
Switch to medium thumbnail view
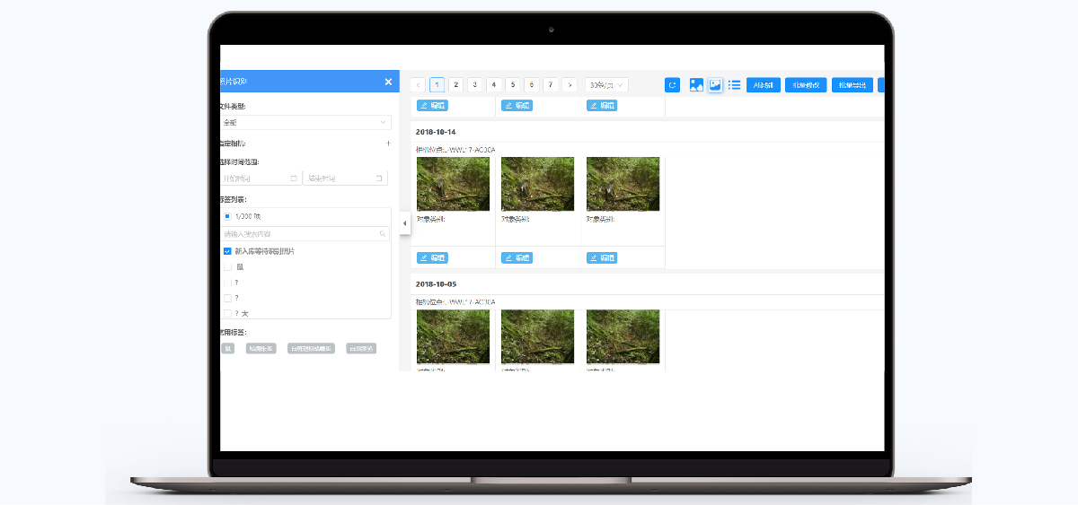pyautogui.click(x=715, y=85)
